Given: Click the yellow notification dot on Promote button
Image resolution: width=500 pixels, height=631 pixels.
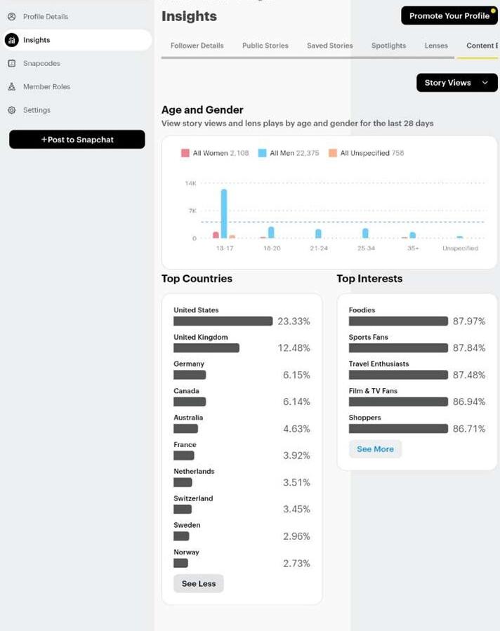Looking at the screenshot, I should (493, 11).
